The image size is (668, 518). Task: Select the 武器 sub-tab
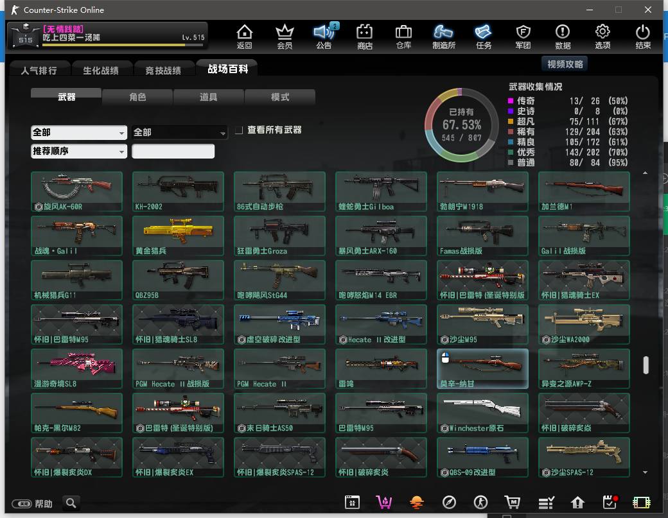click(66, 97)
